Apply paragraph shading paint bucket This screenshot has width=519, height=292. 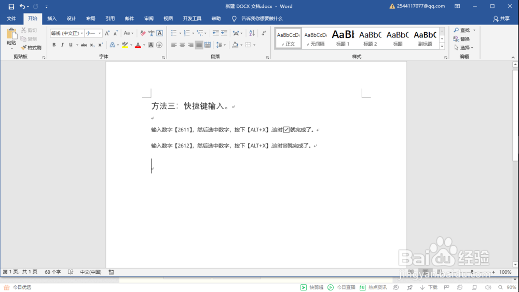tap(235, 45)
